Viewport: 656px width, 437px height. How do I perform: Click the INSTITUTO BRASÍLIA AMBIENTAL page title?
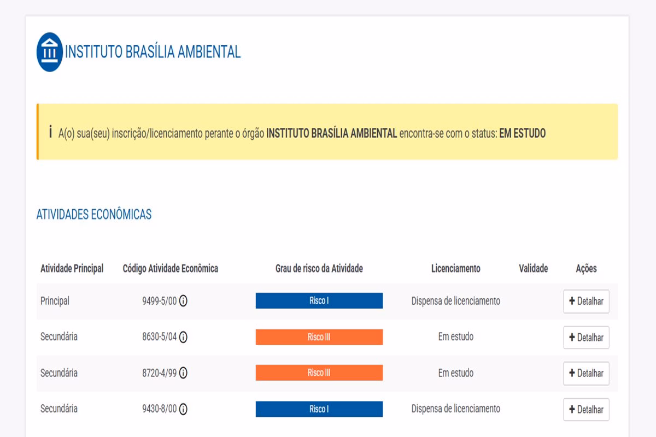click(x=153, y=52)
